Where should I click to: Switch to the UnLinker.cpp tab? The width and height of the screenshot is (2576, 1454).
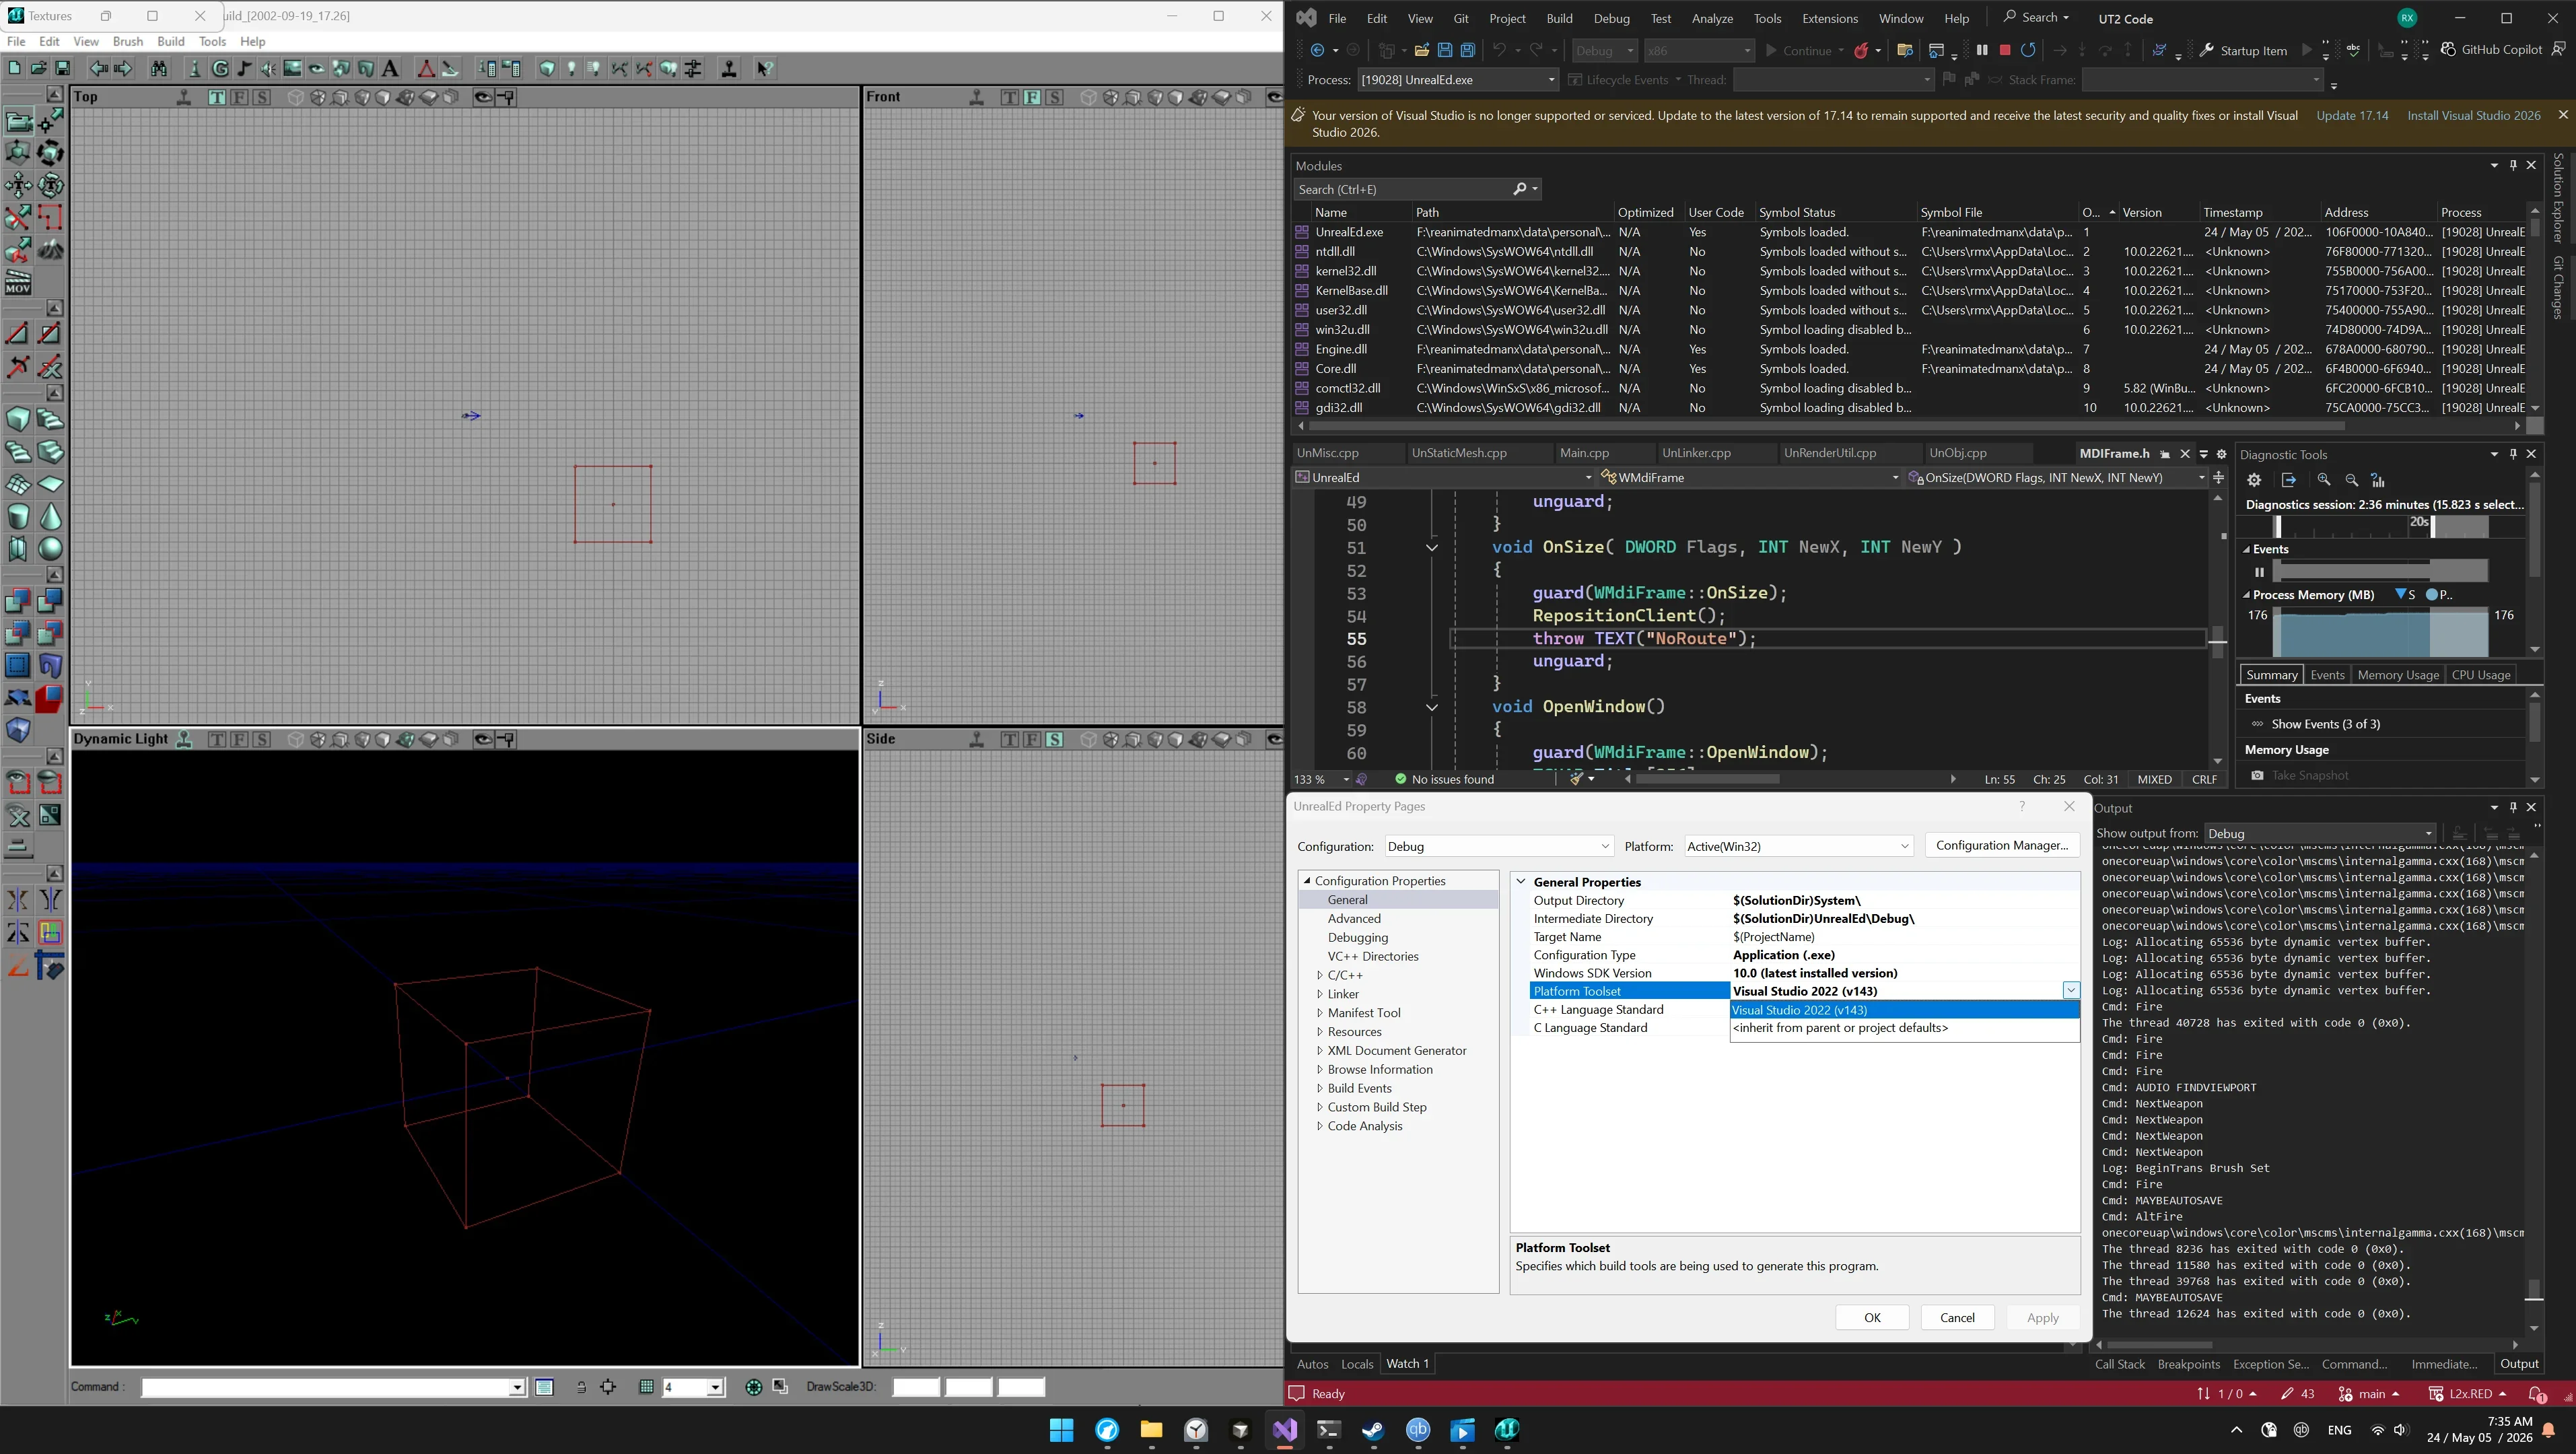click(x=1695, y=453)
